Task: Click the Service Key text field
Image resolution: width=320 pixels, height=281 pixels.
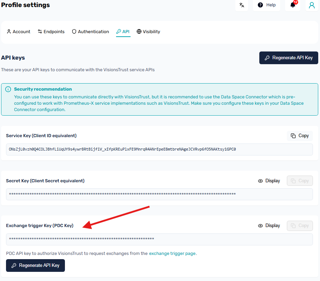Action: coord(159,149)
